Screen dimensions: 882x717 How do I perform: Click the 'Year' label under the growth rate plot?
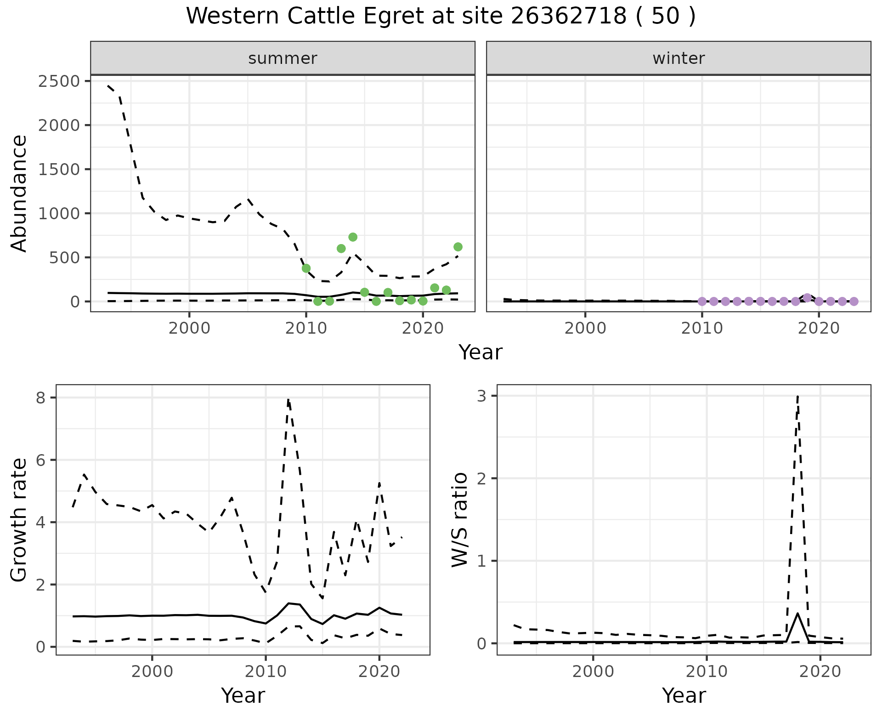(x=243, y=695)
